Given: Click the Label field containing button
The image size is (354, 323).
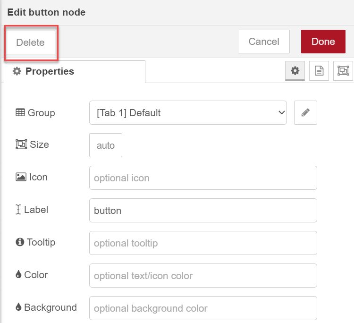Looking at the screenshot, I should tap(203, 210).
